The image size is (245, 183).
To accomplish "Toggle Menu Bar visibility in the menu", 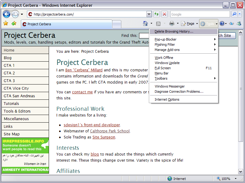I will pos(161,73).
